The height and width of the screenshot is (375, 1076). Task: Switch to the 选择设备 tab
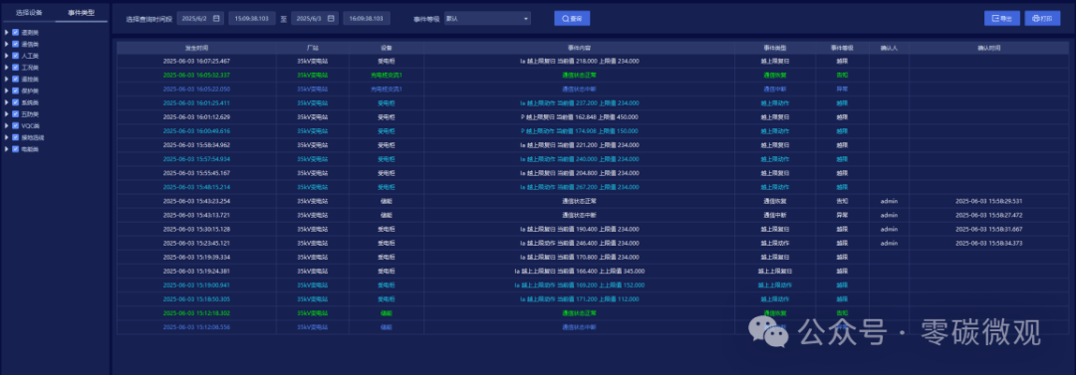click(x=29, y=12)
